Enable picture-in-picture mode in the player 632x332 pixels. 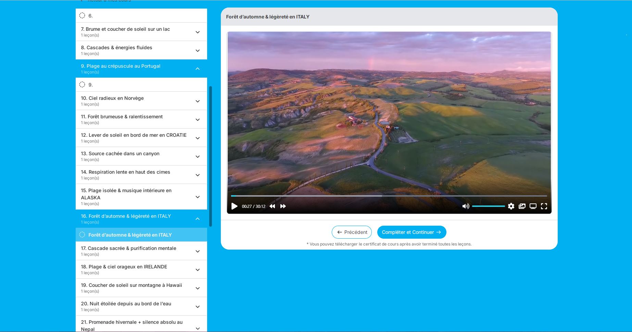522,206
